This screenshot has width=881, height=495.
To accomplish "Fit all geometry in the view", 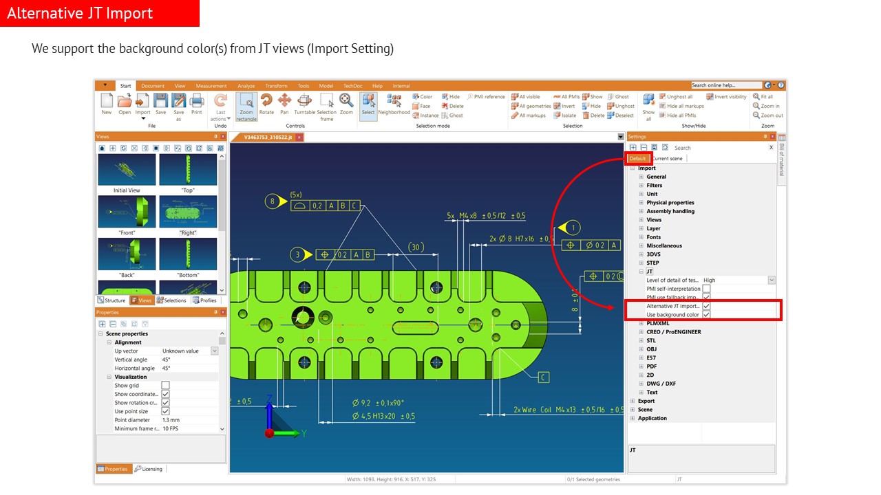I will [x=763, y=97].
